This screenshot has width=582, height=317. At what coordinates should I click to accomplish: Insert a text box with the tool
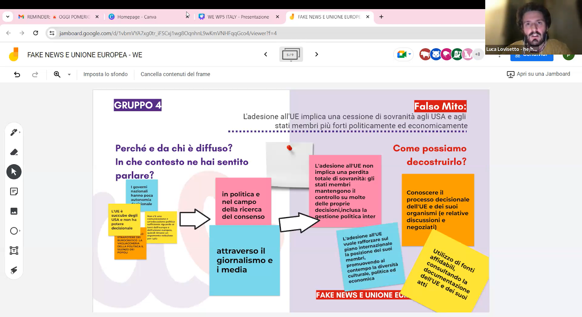[x=14, y=250]
